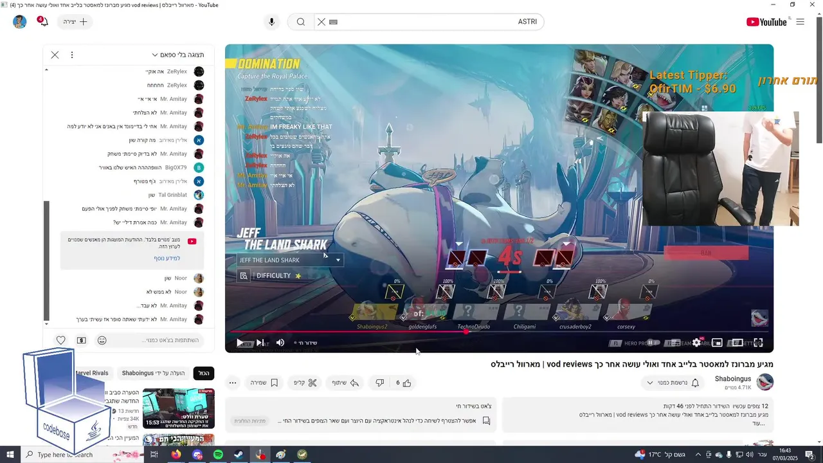
Task: Play the video
Action: [240, 343]
